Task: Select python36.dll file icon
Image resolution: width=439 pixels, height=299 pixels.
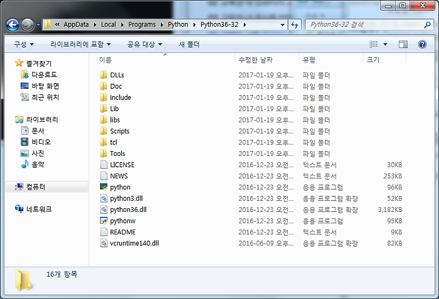Action: point(104,209)
